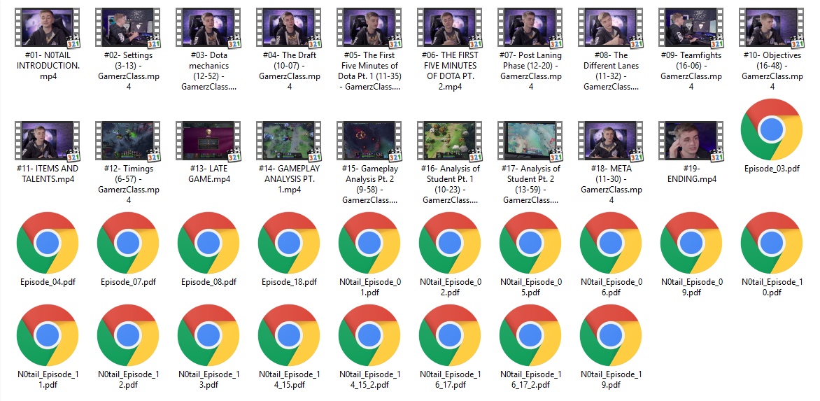Click the N0tail_Episode_11.pdf icon

click(46, 335)
